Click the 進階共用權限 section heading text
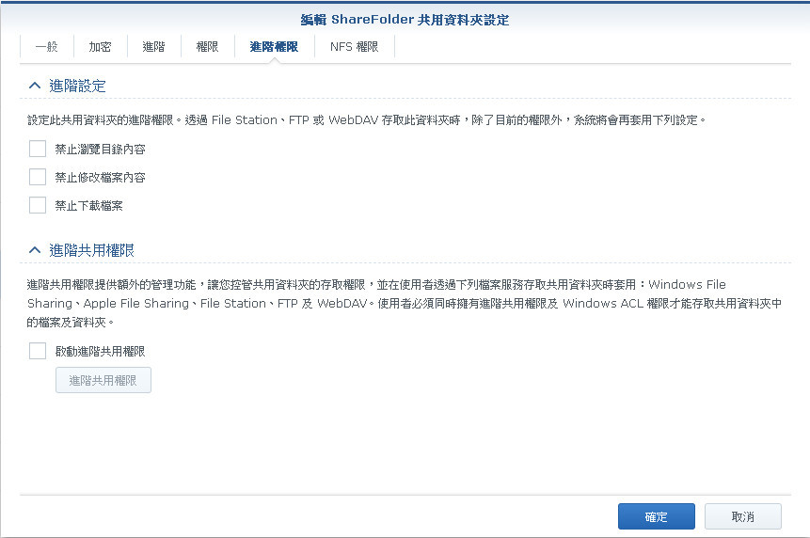This screenshot has height=538, width=810. coord(92,250)
